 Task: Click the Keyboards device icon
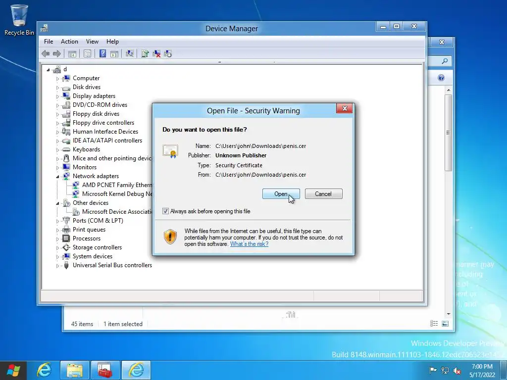tap(66, 149)
